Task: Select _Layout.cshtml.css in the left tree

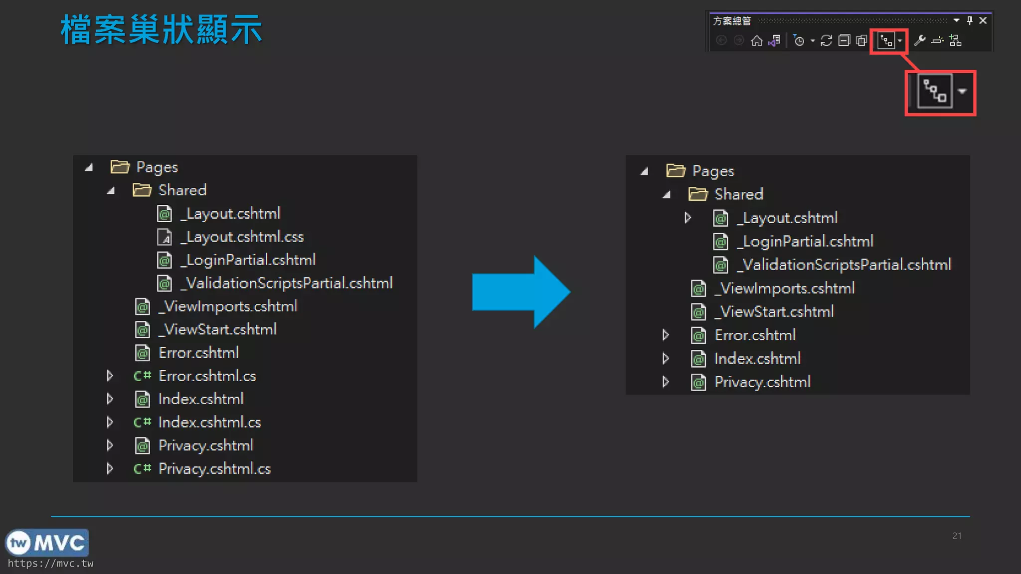Action: point(242,237)
